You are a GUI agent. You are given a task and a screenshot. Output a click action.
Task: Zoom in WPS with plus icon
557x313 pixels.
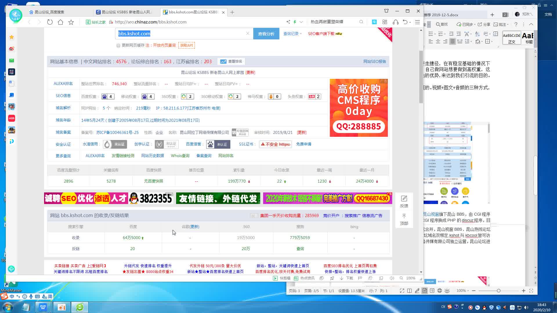pos(524,291)
